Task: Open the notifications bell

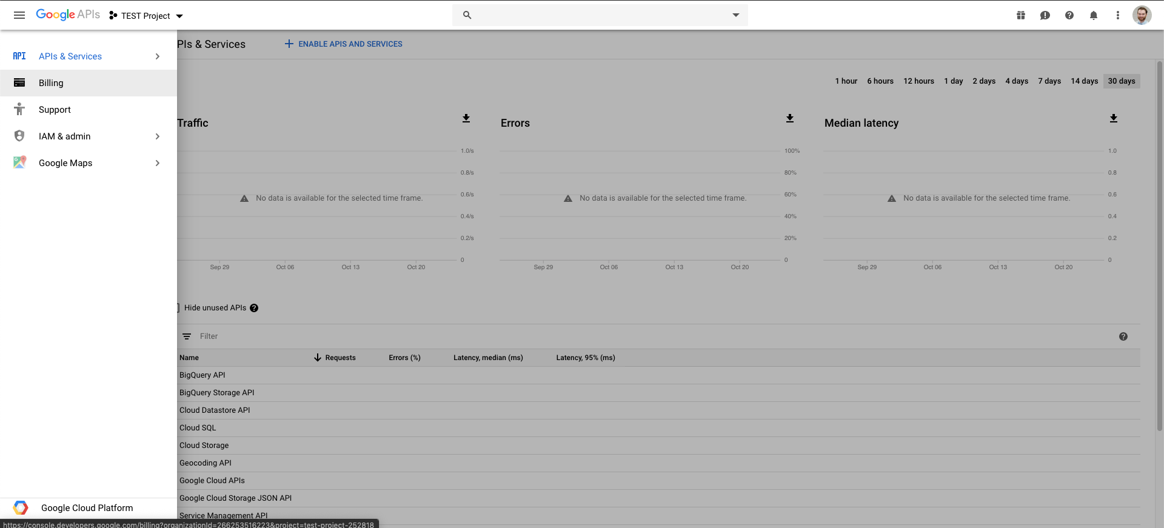Action: (1094, 15)
